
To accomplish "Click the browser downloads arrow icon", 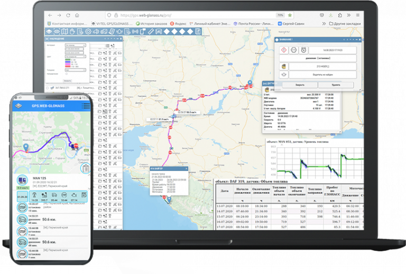I will 330,15.
